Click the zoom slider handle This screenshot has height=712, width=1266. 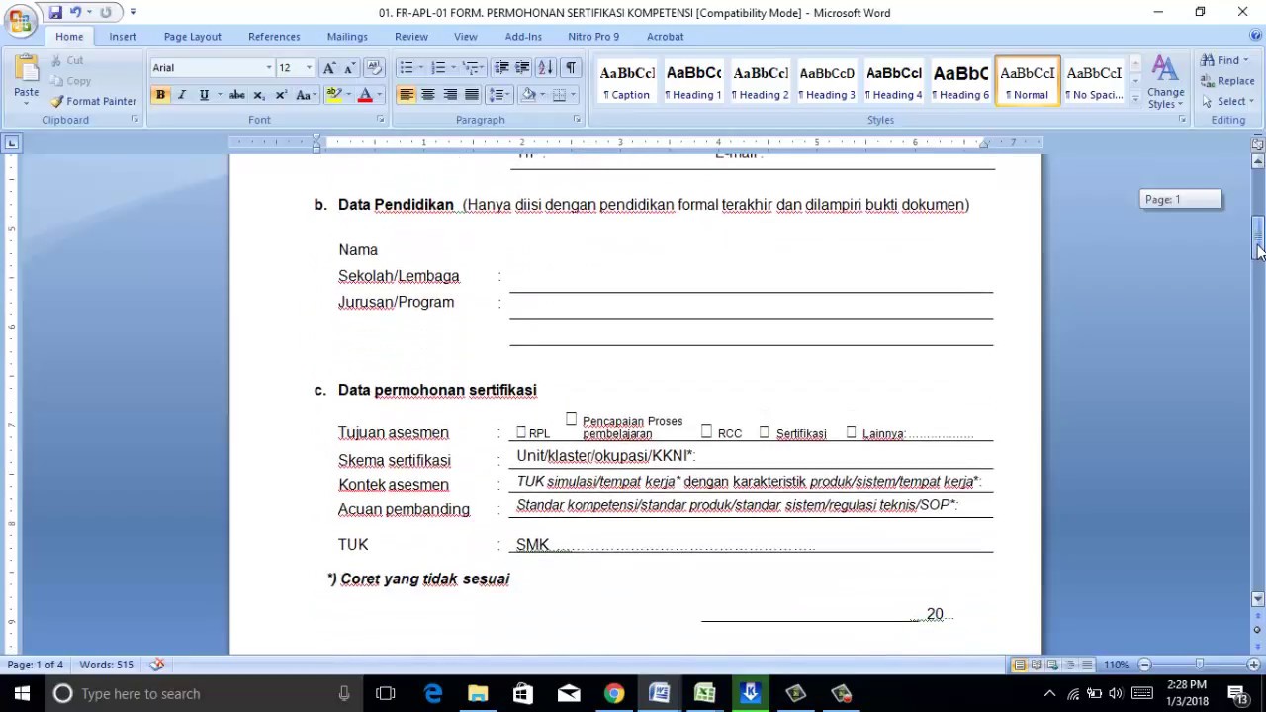(1199, 665)
